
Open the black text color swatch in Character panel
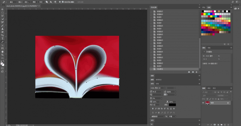coord(172,105)
